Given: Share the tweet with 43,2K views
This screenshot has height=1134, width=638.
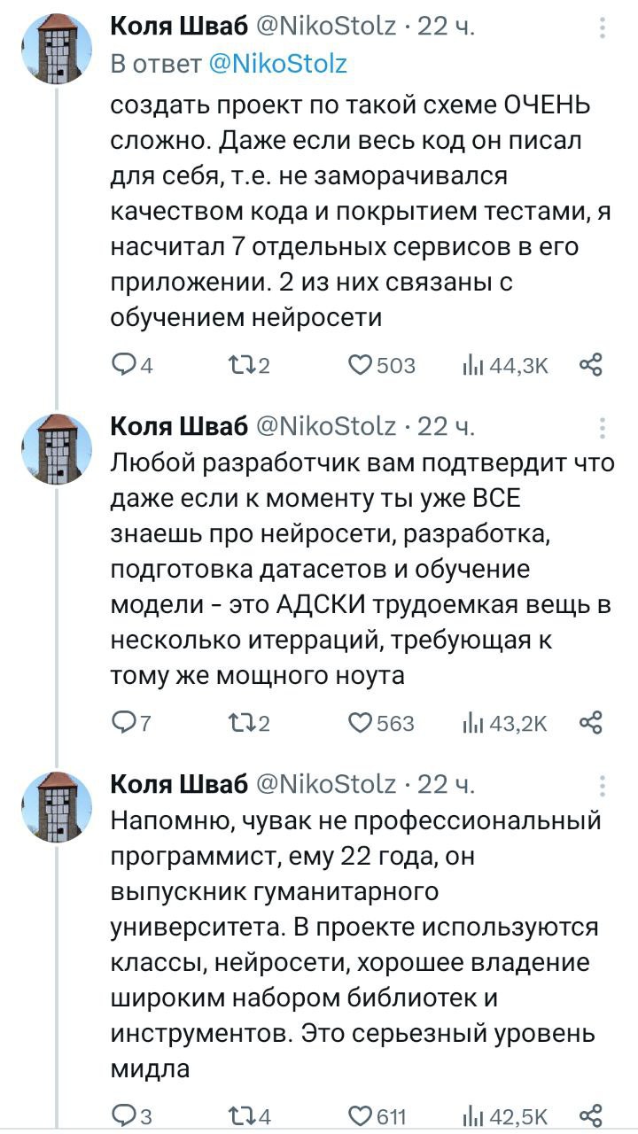Looking at the screenshot, I should coord(591,723).
